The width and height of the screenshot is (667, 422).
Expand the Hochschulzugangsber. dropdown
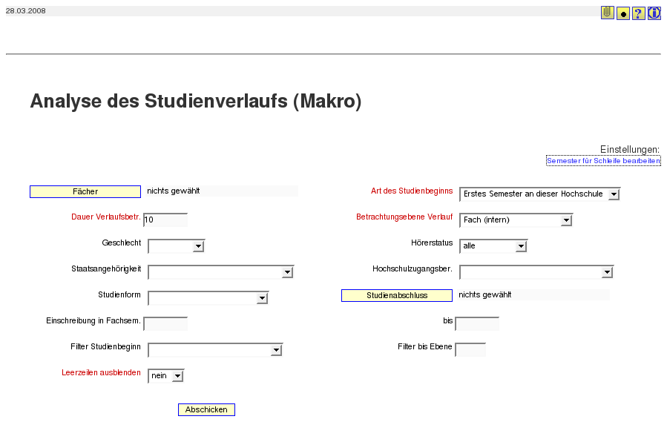point(537,272)
